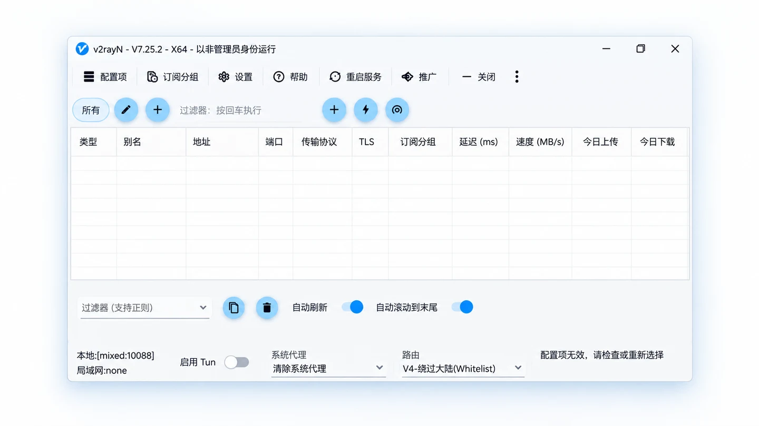Image resolution: width=759 pixels, height=426 pixels.
Task: Click the circular target icon button
Action: [x=397, y=110]
